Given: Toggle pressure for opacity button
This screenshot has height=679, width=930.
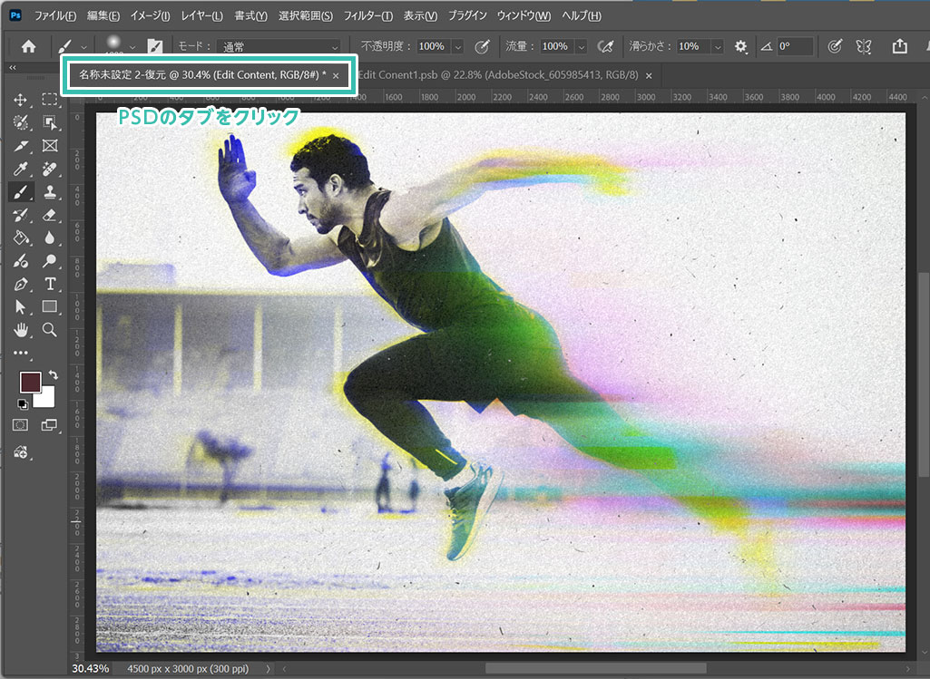Looking at the screenshot, I should [482, 46].
